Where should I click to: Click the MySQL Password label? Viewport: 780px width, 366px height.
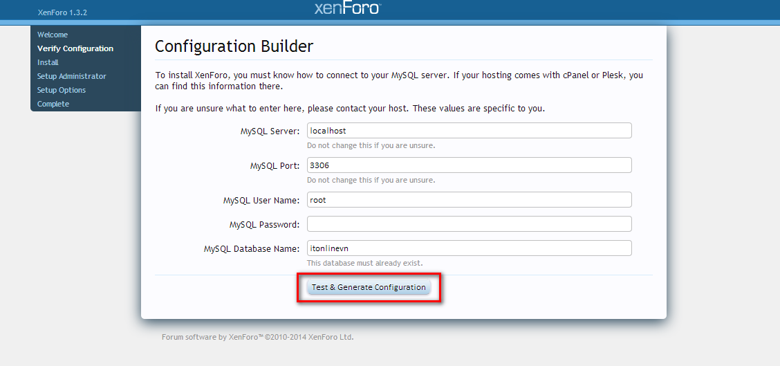(x=264, y=225)
